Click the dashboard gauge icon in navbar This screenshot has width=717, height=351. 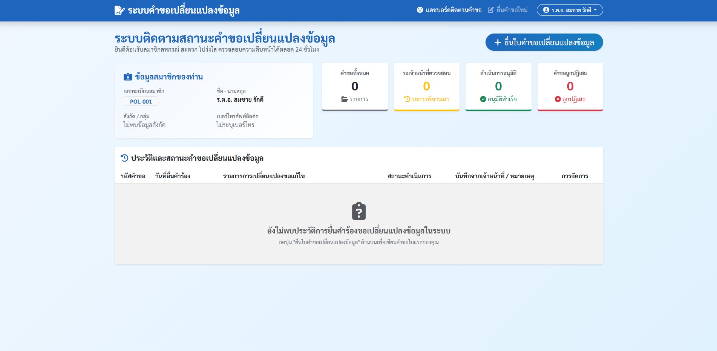(x=420, y=10)
